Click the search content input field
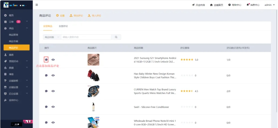 pos(86,37)
